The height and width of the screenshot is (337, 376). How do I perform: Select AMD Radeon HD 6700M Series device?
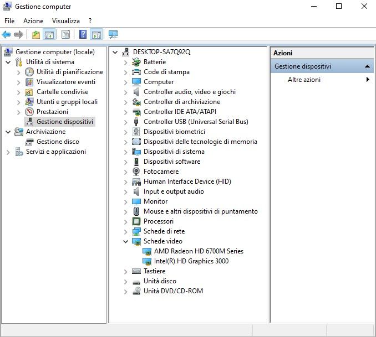[x=199, y=251]
